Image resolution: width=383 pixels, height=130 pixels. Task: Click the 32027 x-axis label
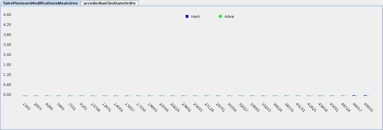(243, 107)
